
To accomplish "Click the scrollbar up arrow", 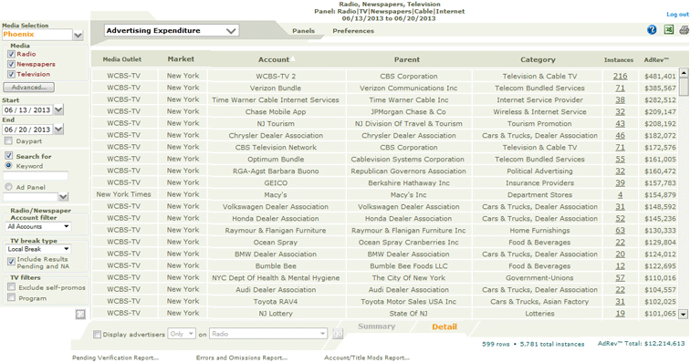I will click(684, 73).
